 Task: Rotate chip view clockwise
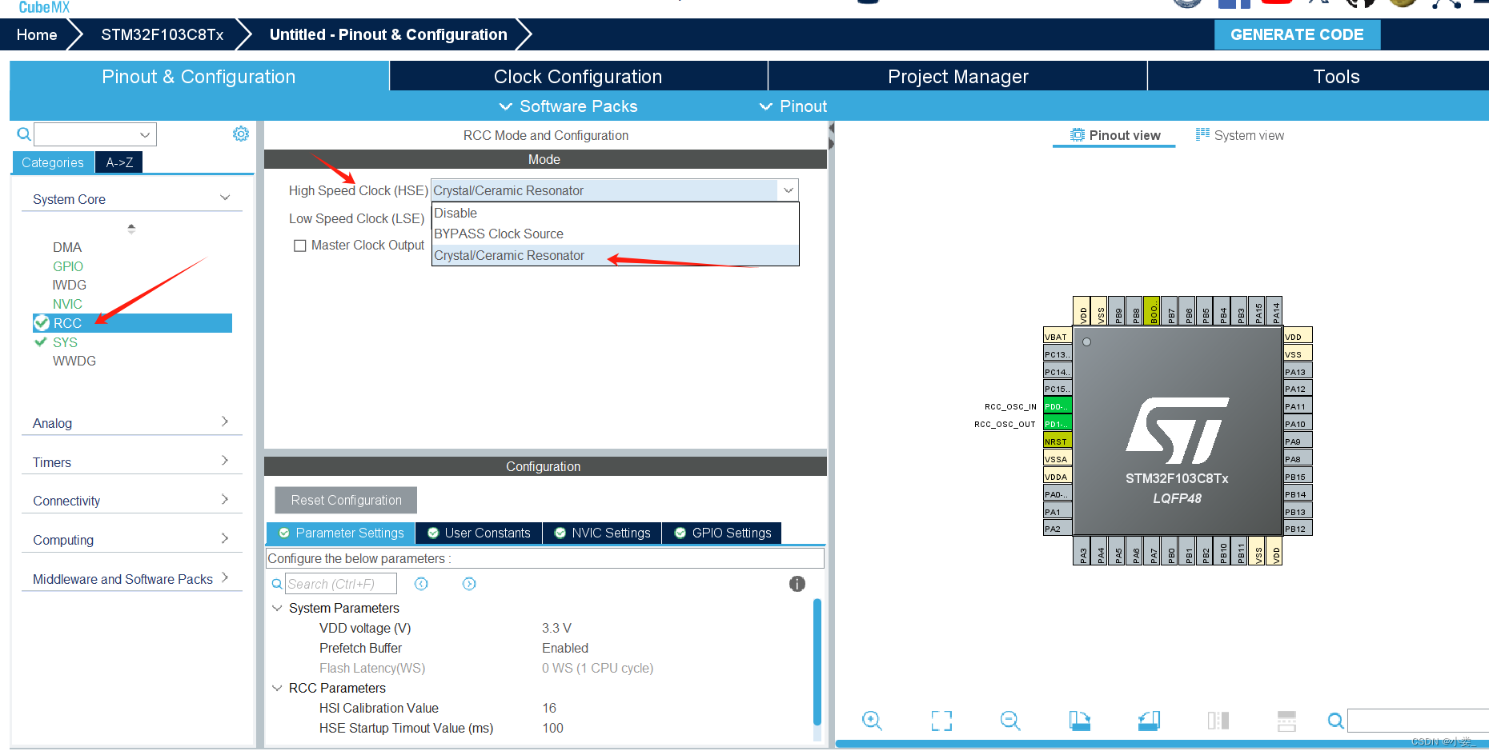tap(1079, 721)
